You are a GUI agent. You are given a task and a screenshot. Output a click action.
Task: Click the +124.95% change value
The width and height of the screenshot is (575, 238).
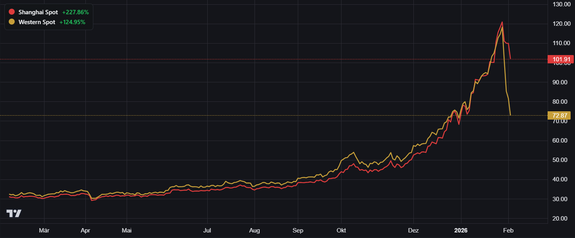(x=72, y=22)
